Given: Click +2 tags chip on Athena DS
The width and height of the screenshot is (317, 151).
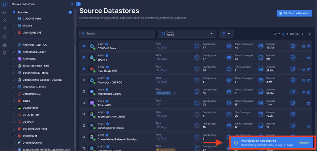Looking at the screenshot, I should (158, 104).
